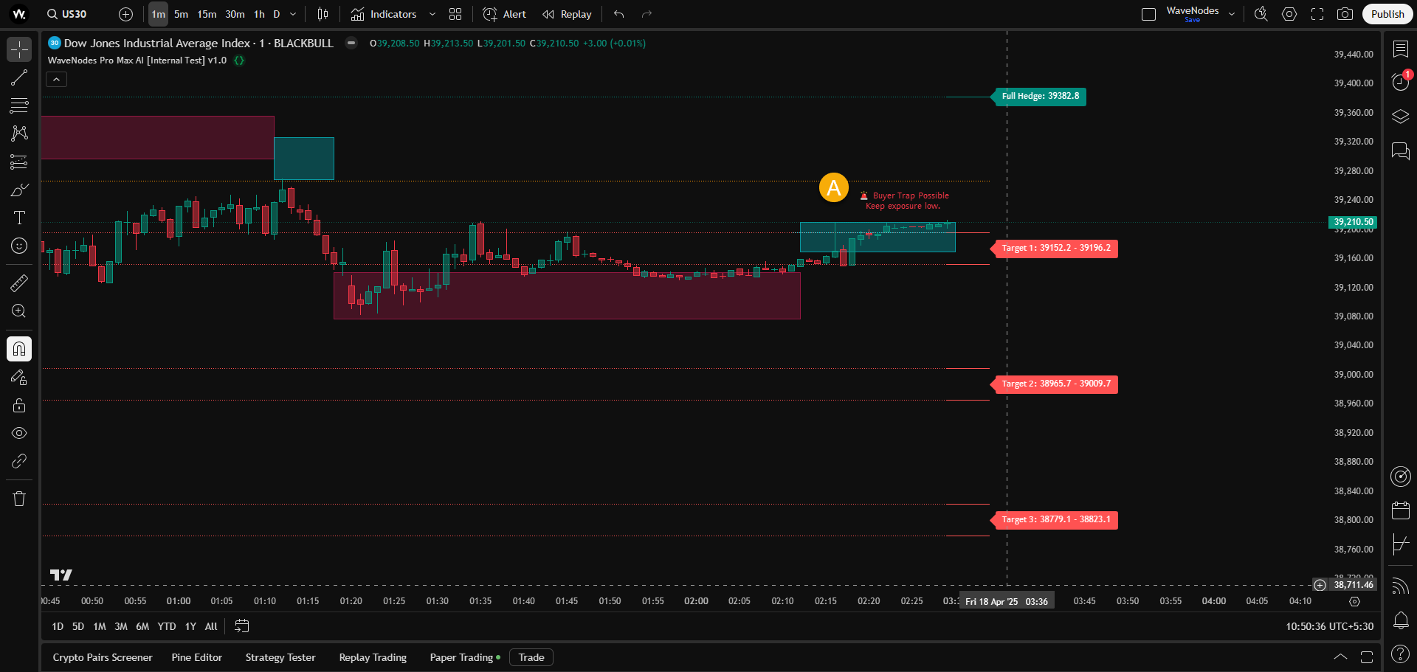Click the orange A marker on chart
This screenshot has width=1417, height=672.
[833, 187]
